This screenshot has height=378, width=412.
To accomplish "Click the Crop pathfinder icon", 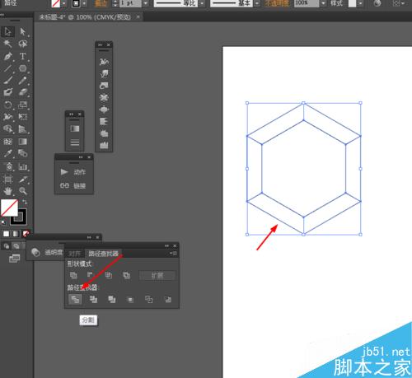I will [x=130, y=300].
